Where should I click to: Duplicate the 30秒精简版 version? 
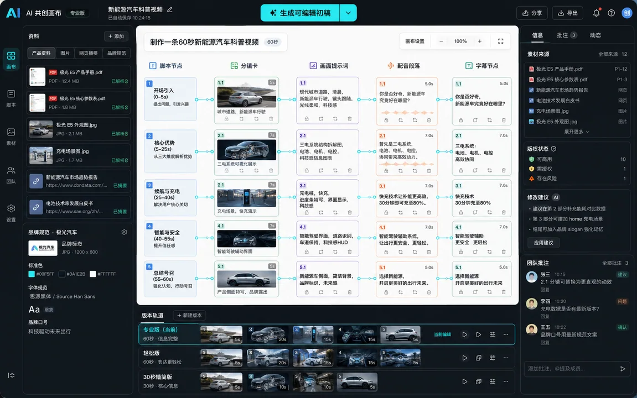pos(479,381)
